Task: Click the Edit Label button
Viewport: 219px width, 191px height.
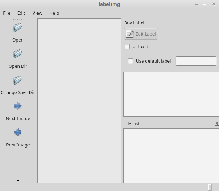Action: tap(141, 34)
